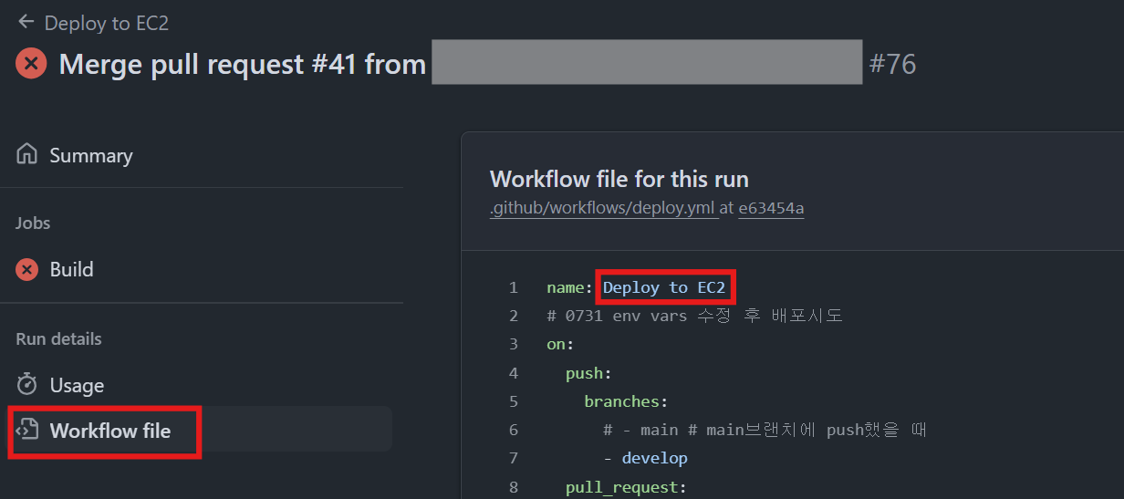Click the 'Deploy to EC2' value in code
Viewport: 1124px width, 499px height.
pyautogui.click(x=664, y=287)
